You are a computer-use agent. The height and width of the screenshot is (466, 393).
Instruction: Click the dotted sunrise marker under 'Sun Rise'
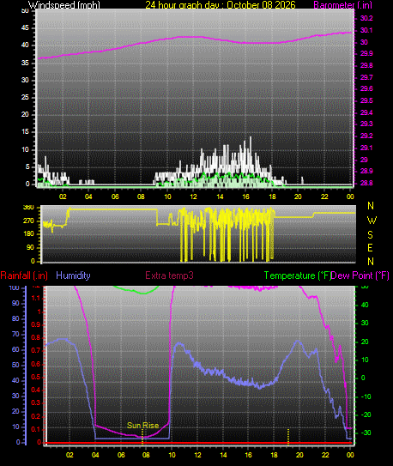pyautogui.click(x=142, y=437)
